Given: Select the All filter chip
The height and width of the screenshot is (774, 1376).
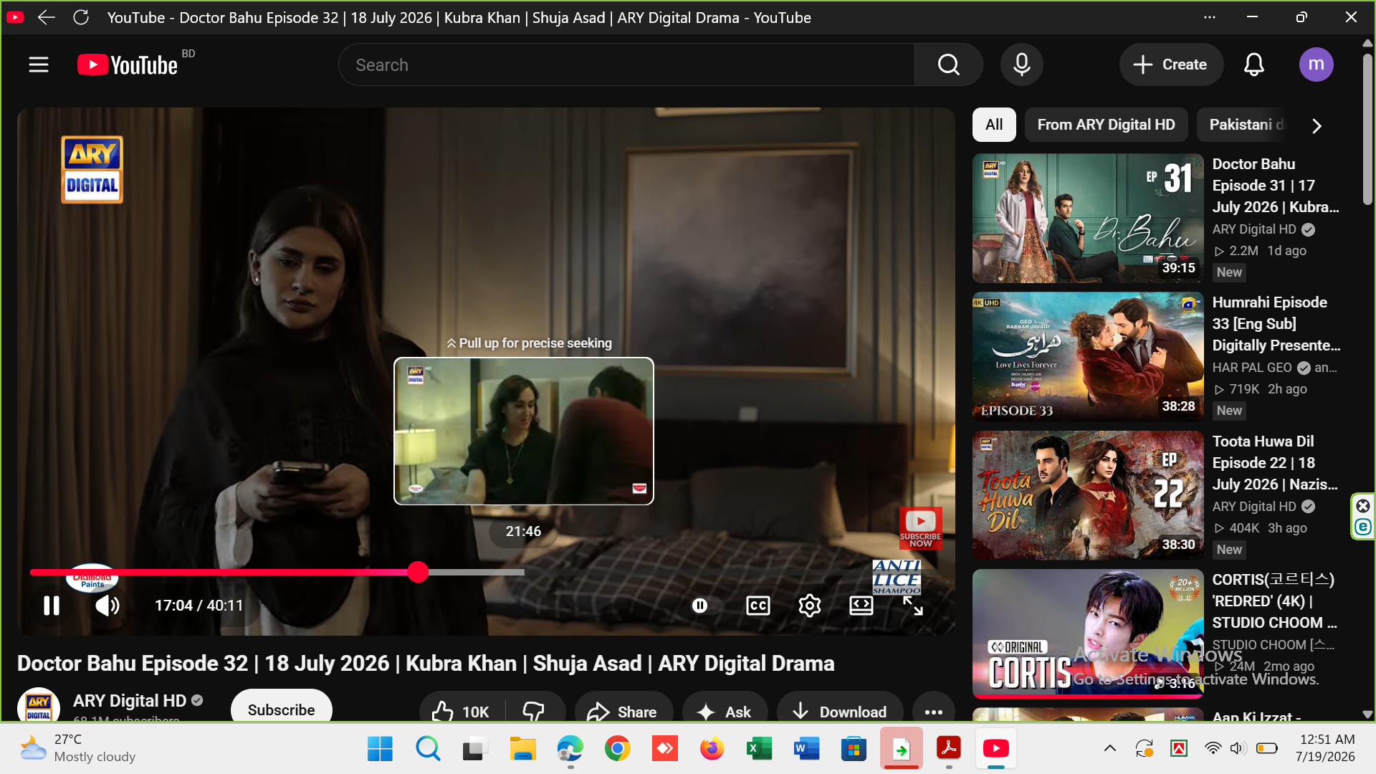Looking at the screenshot, I should click(x=994, y=125).
